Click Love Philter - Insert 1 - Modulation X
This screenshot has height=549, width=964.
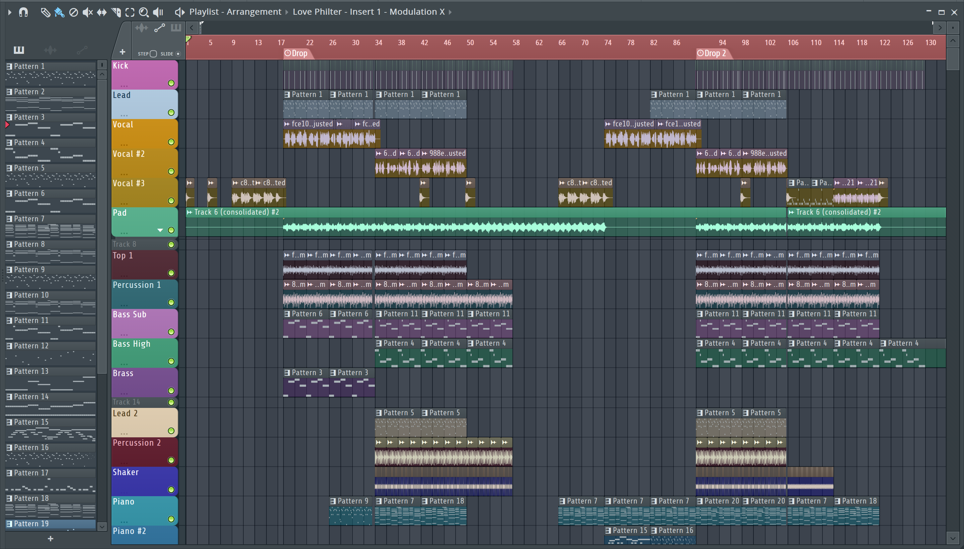point(369,12)
